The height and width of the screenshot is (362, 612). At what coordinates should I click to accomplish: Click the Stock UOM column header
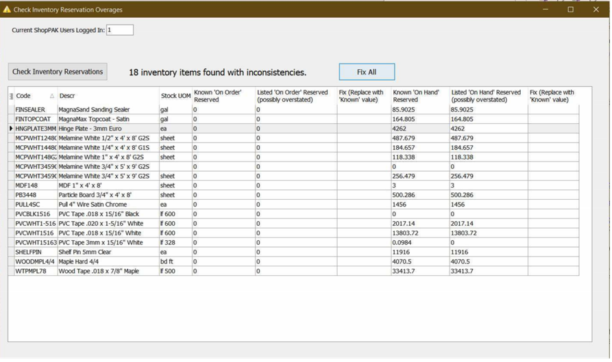point(175,96)
